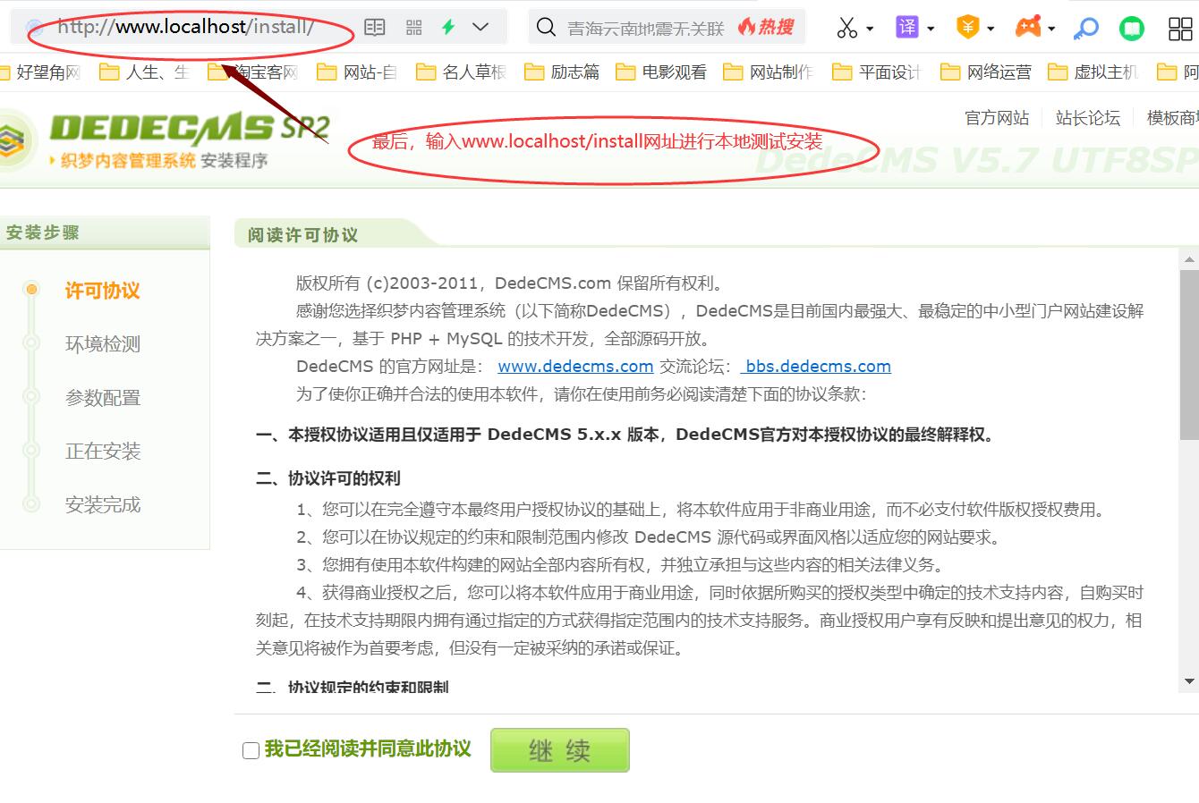Expand the game controller dropdown arrow
This screenshot has height=803, width=1199.
1051,30
